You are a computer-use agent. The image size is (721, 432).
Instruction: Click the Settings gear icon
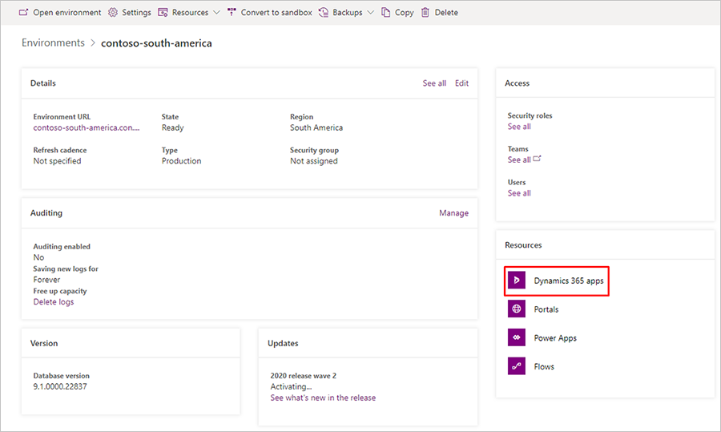coord(113,12)
